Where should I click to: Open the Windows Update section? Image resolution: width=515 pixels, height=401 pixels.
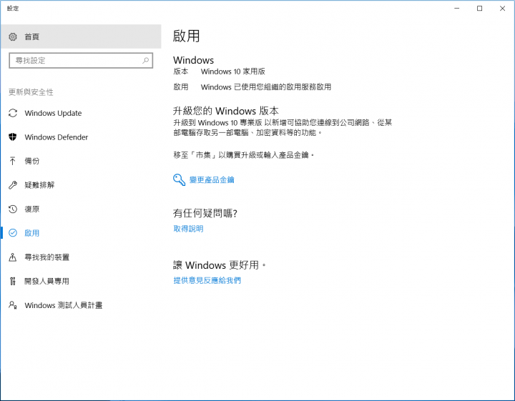click(81, 113)
